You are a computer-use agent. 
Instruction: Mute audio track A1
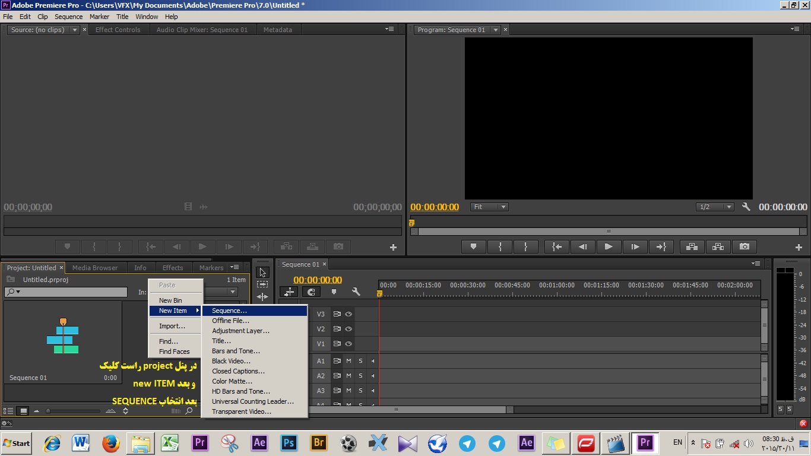(x=349, y=361)
